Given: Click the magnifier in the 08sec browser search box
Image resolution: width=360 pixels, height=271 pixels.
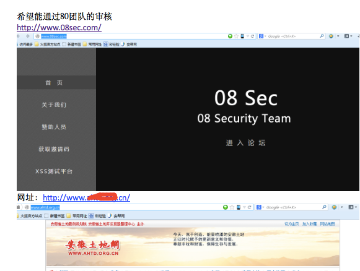Looking at the screenshot, I should [x=322, y=36].
